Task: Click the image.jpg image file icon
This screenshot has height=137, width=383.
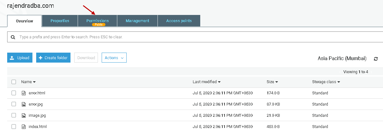Action: [x=24, y=116]
